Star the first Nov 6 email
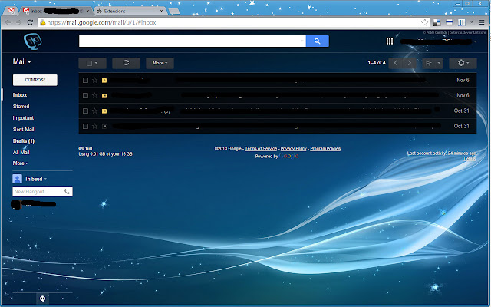This screenshot has height=307, width=491. 94,80
